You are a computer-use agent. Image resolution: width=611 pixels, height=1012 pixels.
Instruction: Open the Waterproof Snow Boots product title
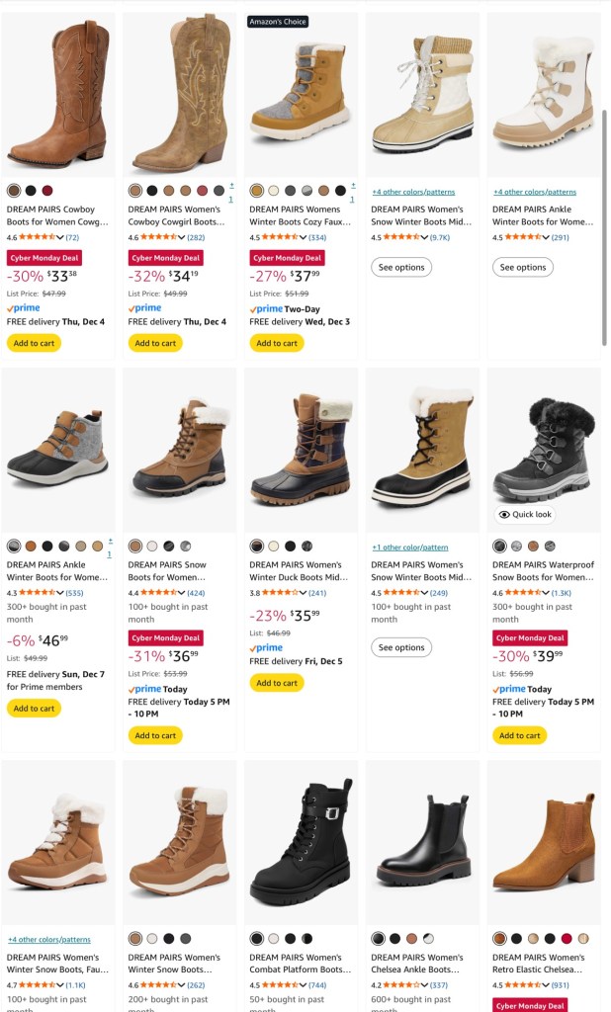coord(543,571)
